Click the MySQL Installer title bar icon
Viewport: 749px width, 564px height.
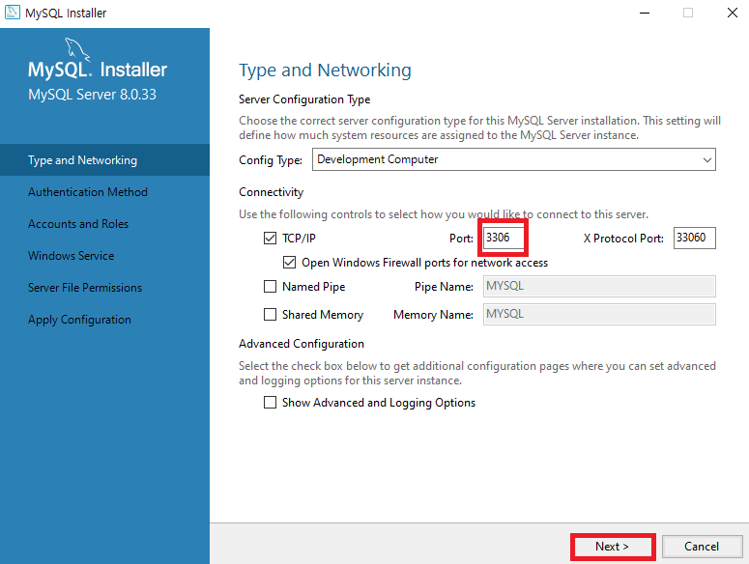coord(12,13)
